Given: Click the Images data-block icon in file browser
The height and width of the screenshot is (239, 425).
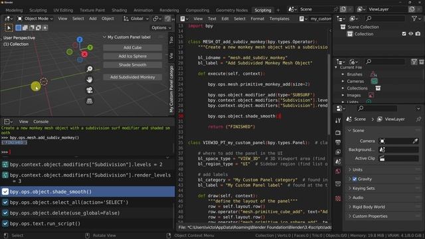Looking at the screenshot, I should click(x=371, y=95).
